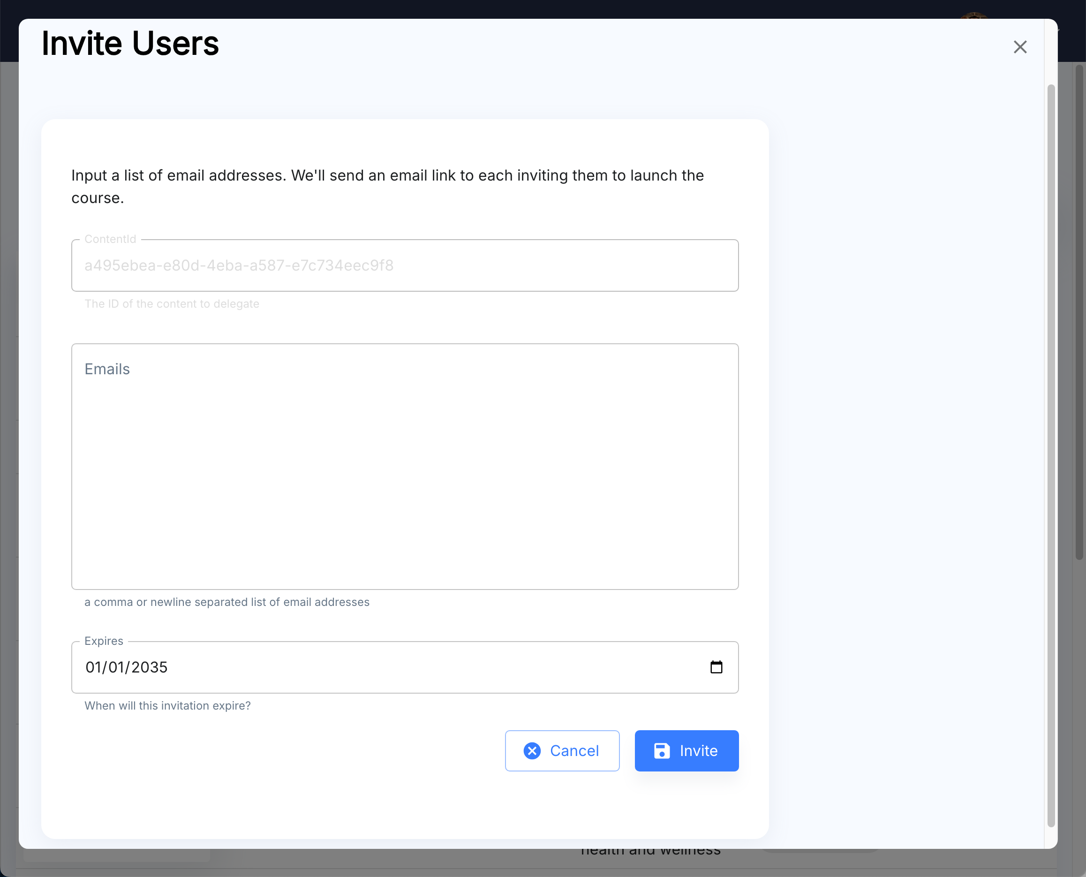1086x877 pixels.
Task: Click the X-circle icon on the Cancel button
Action: (x=532, y=751)
